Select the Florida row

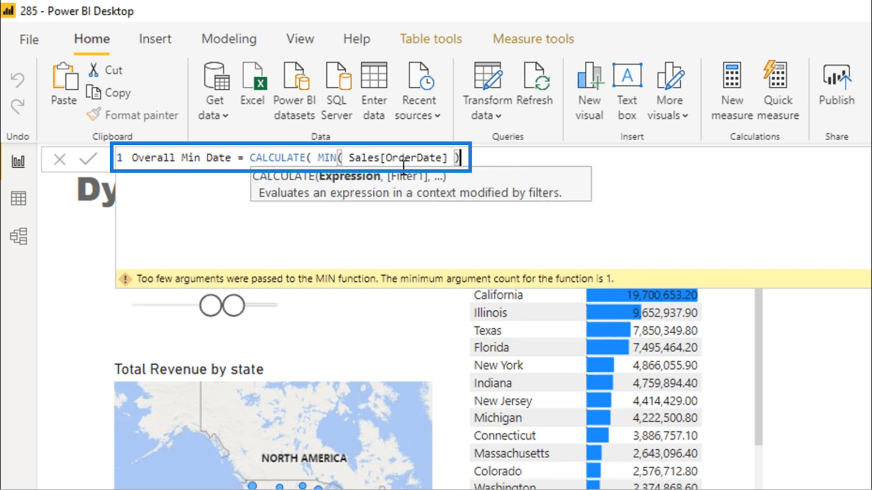point(585,347)
